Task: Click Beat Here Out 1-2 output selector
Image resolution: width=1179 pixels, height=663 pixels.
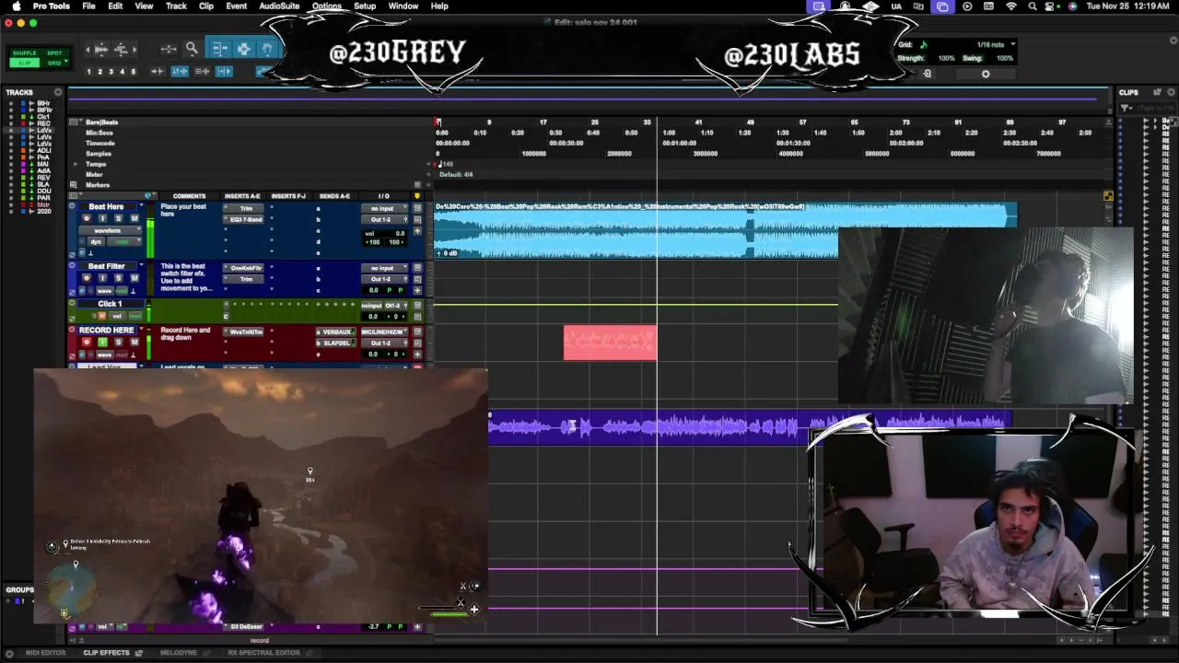Action: (x=381, y=219)
